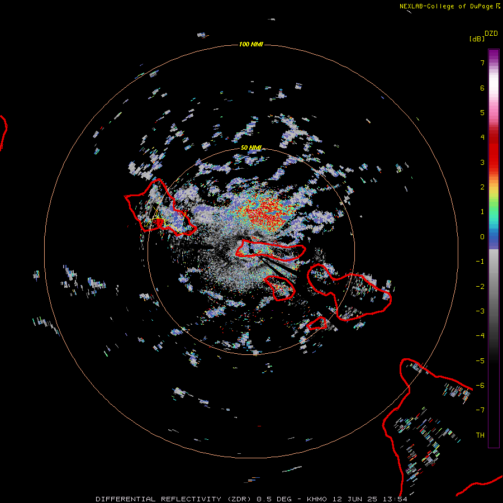
Task: Click the colorbar value -5 label
Action: (480, 361)
